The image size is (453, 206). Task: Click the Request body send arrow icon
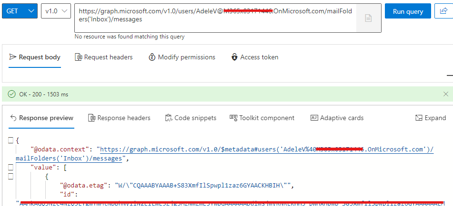[12, 57]
